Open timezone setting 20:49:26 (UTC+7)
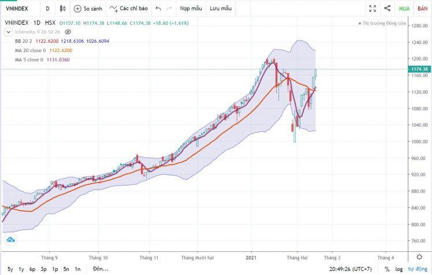The height and width of the screenshot is (275, 432). click(x=351, y=269)
